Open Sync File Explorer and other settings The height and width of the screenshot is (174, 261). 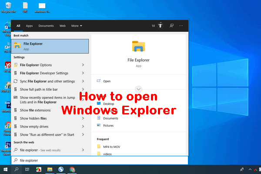(x=48, y=81)
